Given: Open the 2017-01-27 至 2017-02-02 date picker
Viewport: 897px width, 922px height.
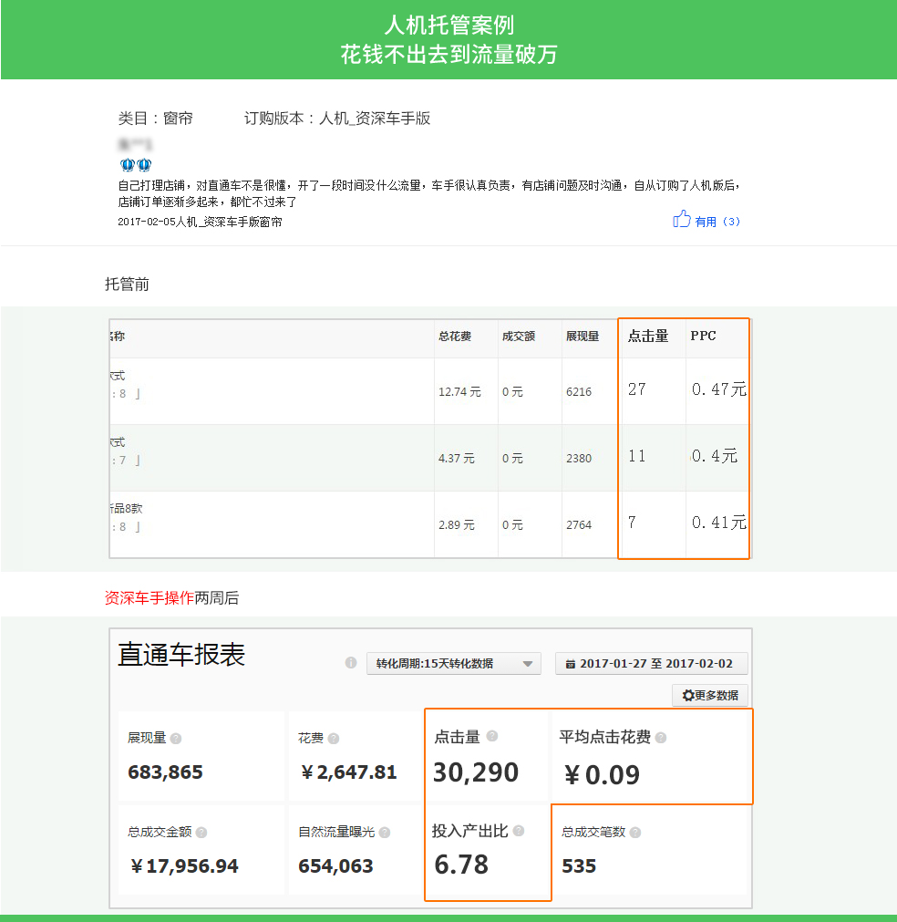Looking at the screenshot, I should (651, 664).
